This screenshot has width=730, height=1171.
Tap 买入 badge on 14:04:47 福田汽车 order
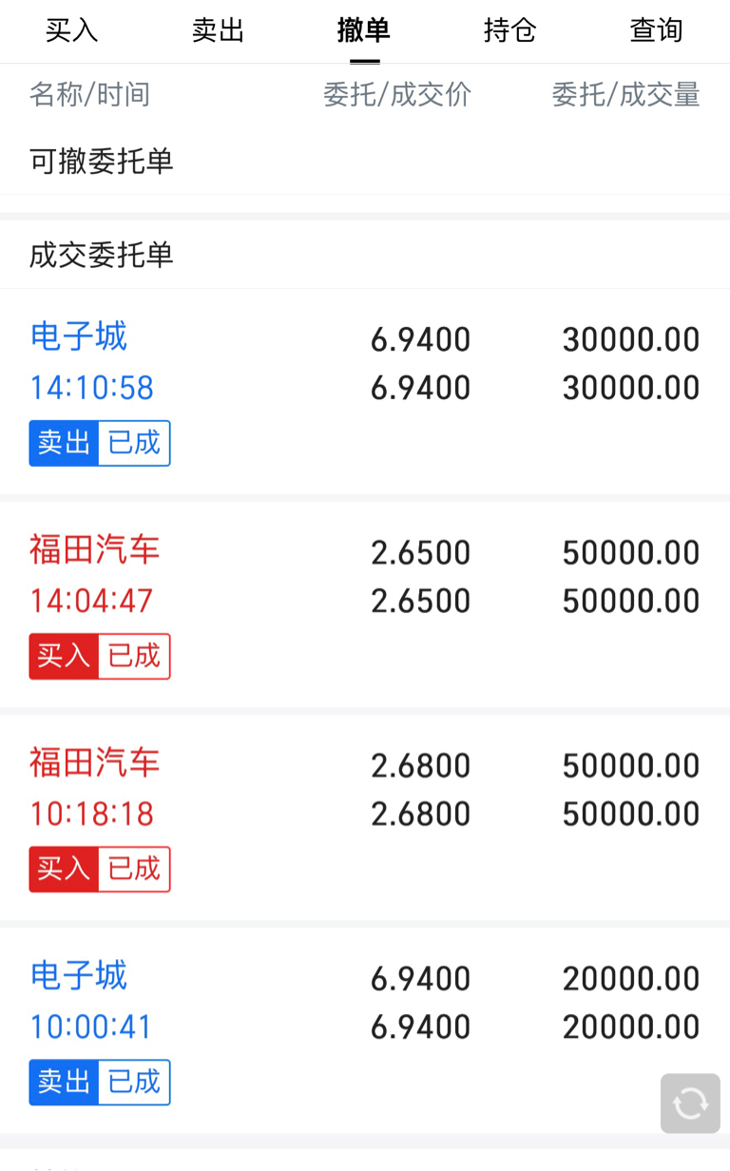pos(64,656)
